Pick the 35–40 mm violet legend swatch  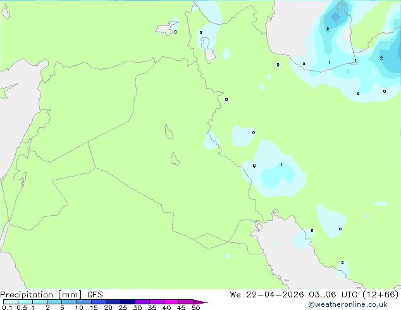[157, 302]
